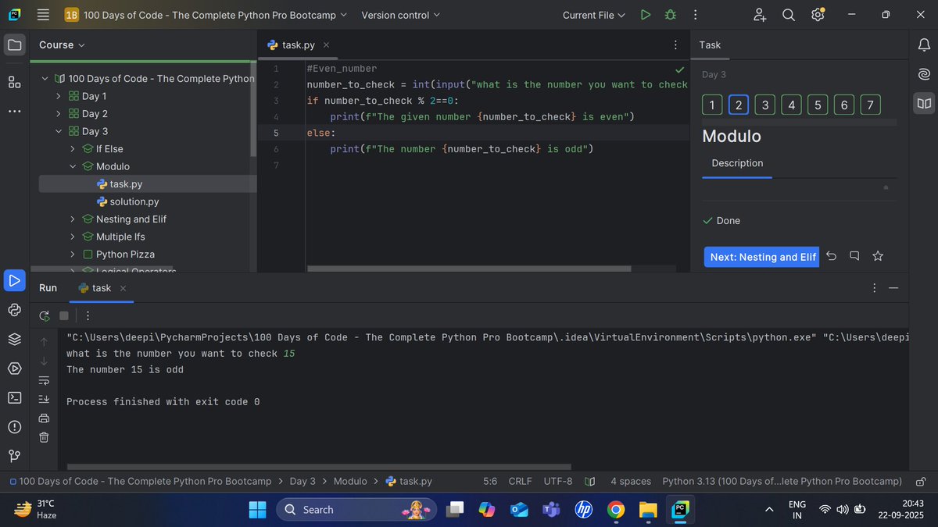938x527 pixels.
Task: Print the console output
Action: pos(44,418)
